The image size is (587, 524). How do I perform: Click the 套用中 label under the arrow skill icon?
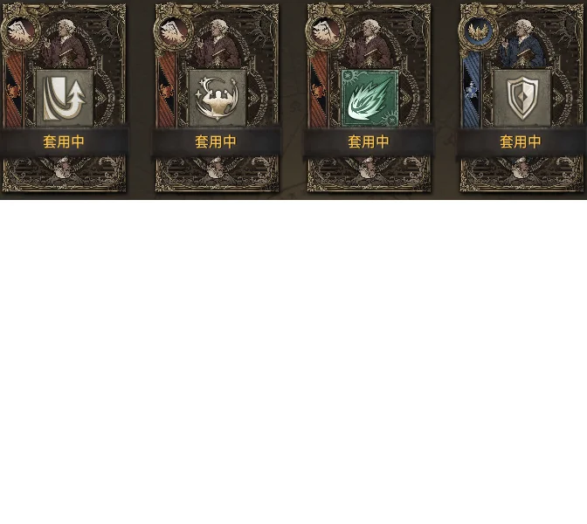click(x=64, y=141)
